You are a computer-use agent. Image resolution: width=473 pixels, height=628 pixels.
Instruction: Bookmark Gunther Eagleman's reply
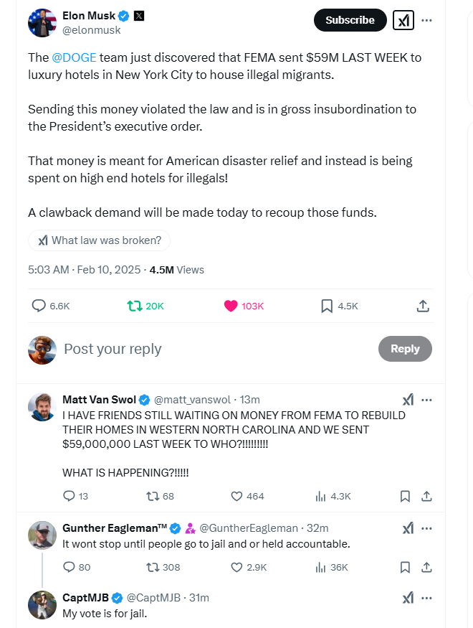point(405,567)
